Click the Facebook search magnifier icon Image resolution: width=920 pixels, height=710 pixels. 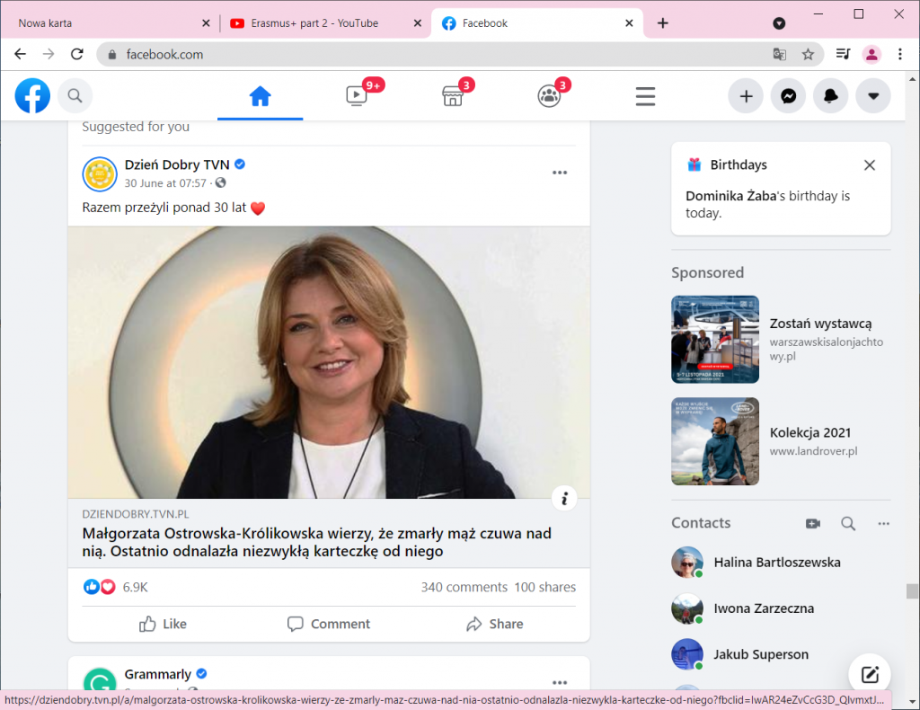coord(75,95)
